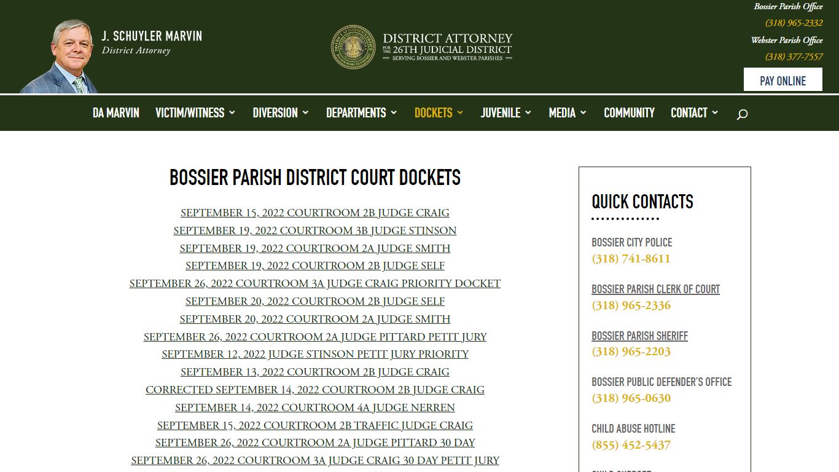Open September 19 Courtroom 2A Judge Smith docket
The width and height of the screenshot is (839, 472).
[x=315, y=248]
